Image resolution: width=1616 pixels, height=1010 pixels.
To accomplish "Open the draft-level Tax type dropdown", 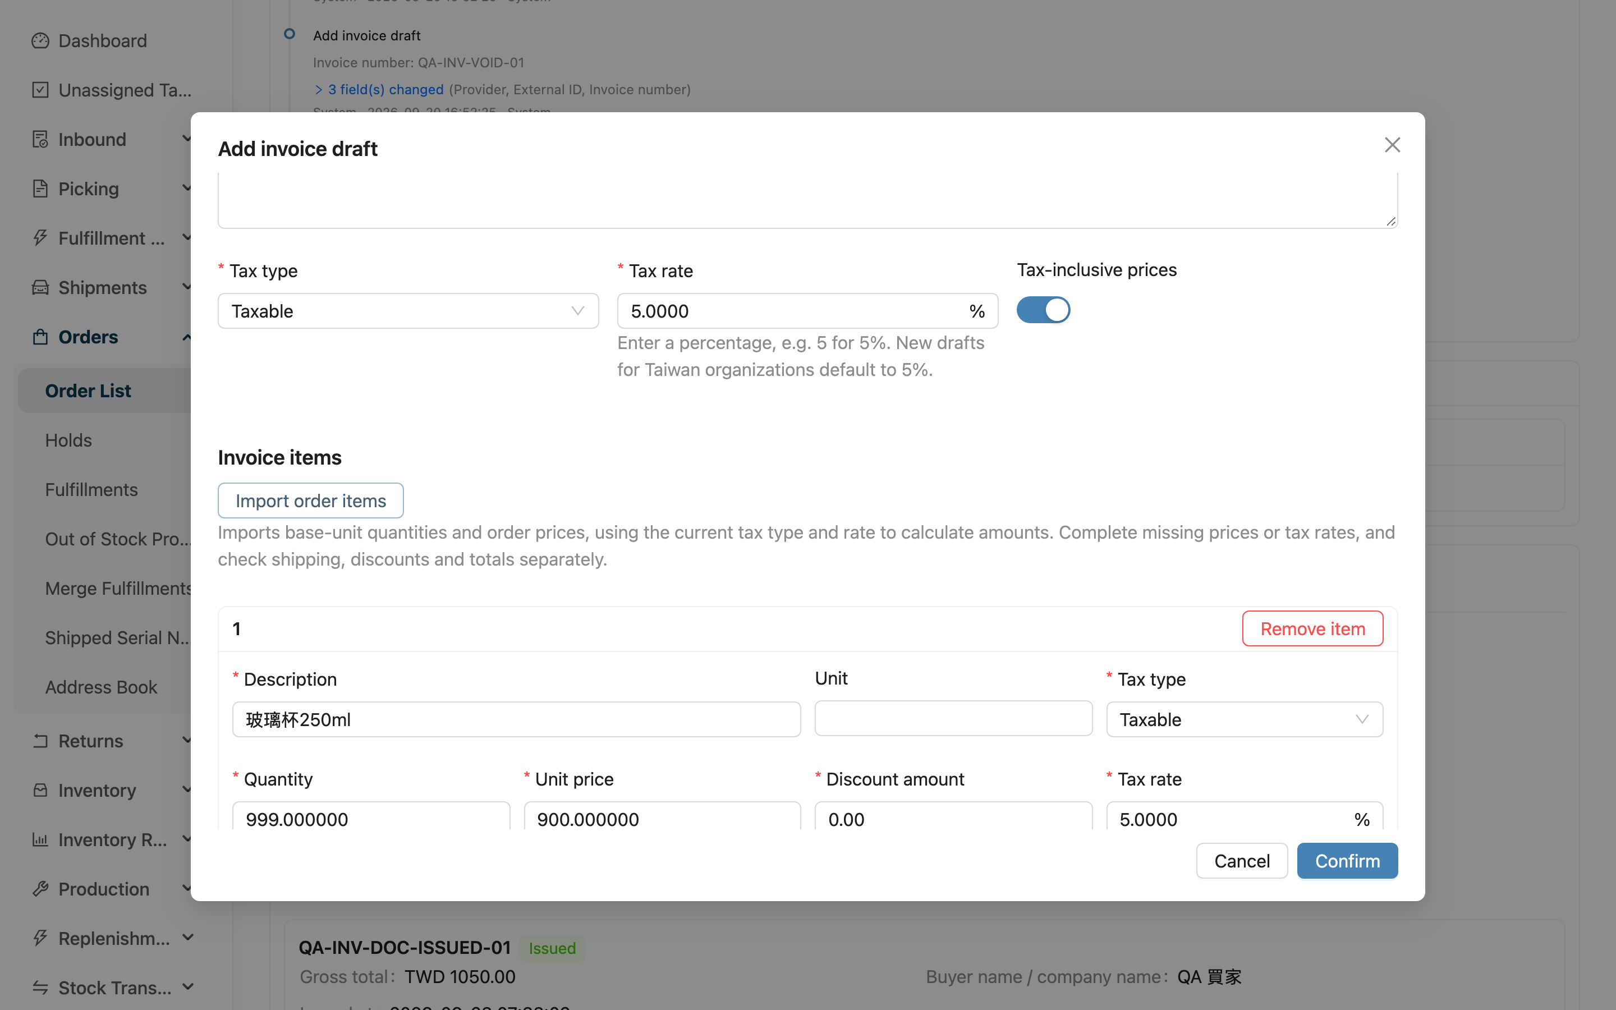I will (408, 311).
